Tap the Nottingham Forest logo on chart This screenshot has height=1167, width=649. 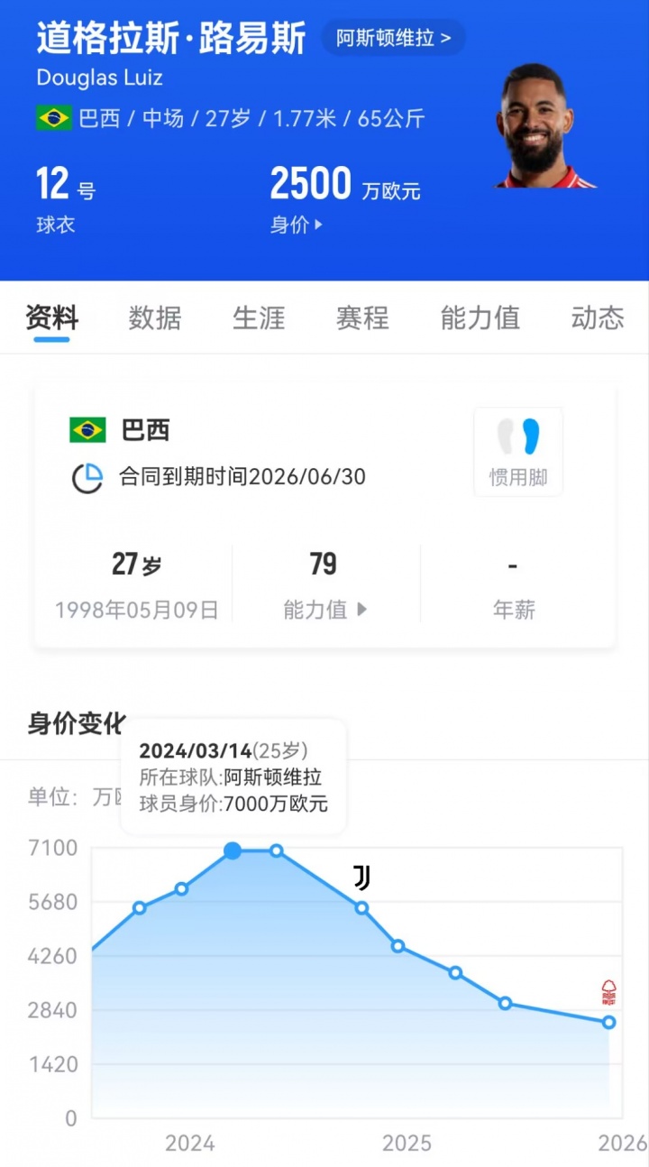pyautogui.click(x=609, y=993)
